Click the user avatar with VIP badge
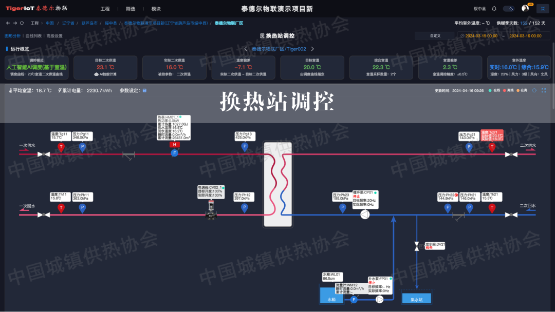The width and height of the screenshot is (555, 312). pyautogui.click(x=525, y=9)
